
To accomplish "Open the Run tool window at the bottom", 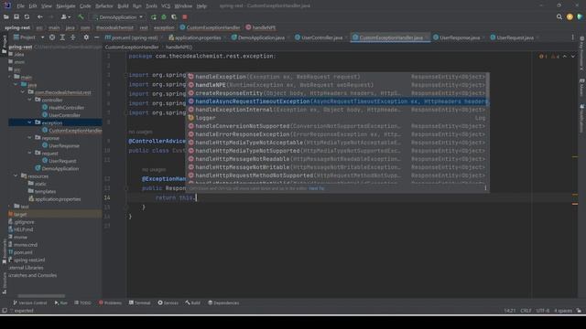I will click(x=60, y=302).
